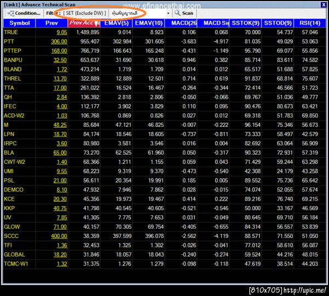Screen dimensions: 329x296
Task: Open the TRUE price link 9.05
Action: coord(61,32)
